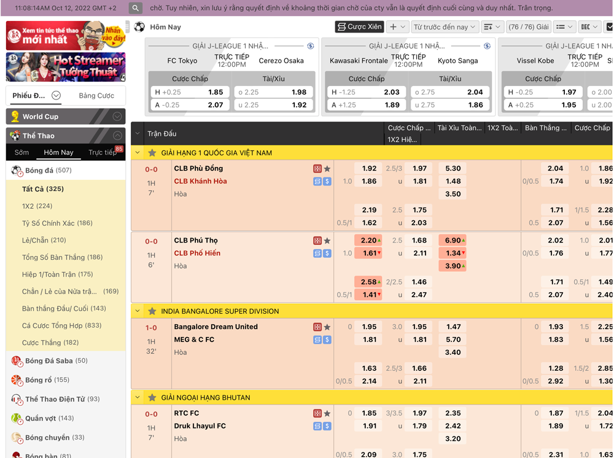Click blue dollar icon for MEG & C FC

[x=327, y=340]
